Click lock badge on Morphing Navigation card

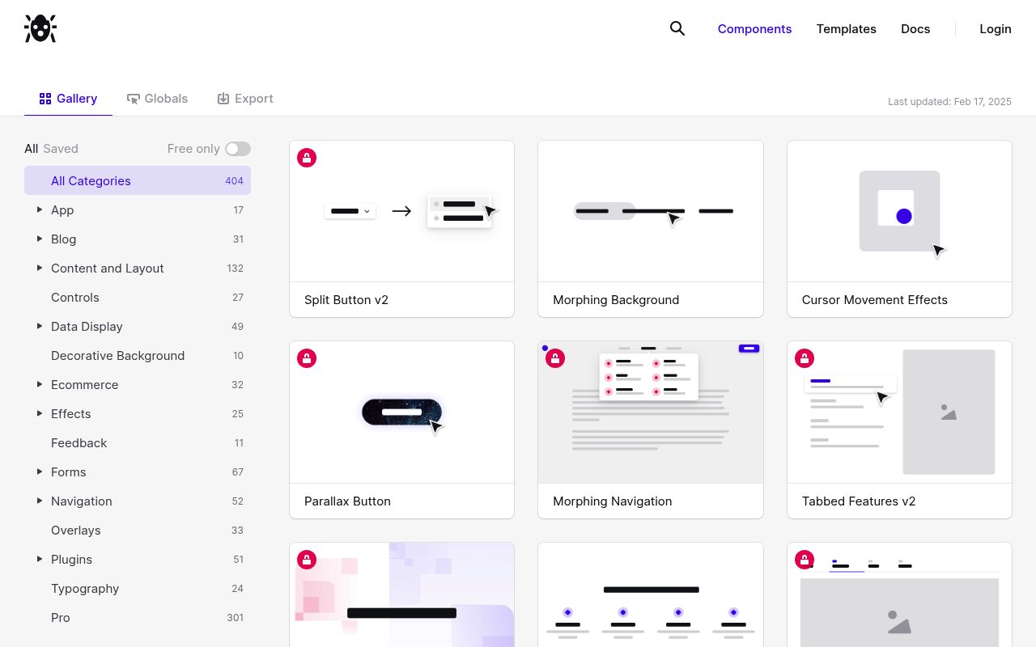click(x=555, y=358)
